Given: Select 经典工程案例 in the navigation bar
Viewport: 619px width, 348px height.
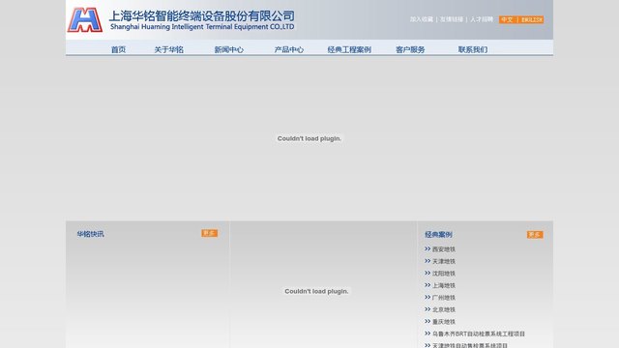Looking at the screenshot, I should coord(349,49).
